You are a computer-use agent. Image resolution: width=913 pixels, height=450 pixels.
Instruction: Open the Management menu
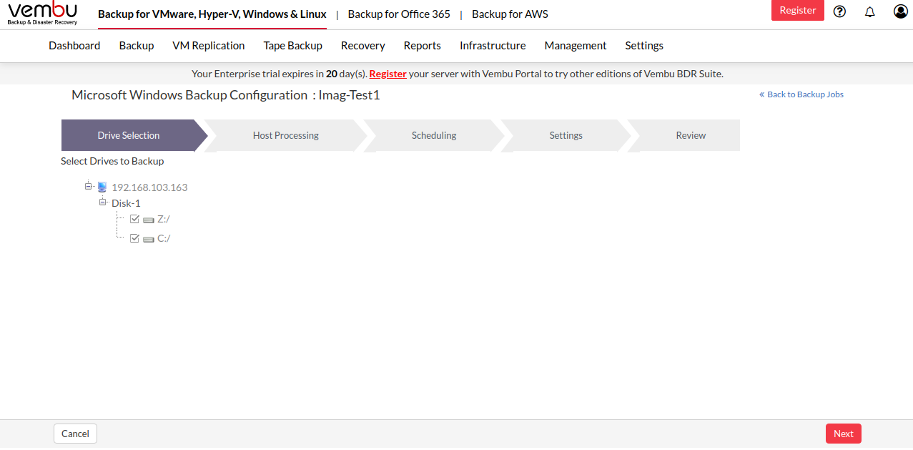click(576, 46)
